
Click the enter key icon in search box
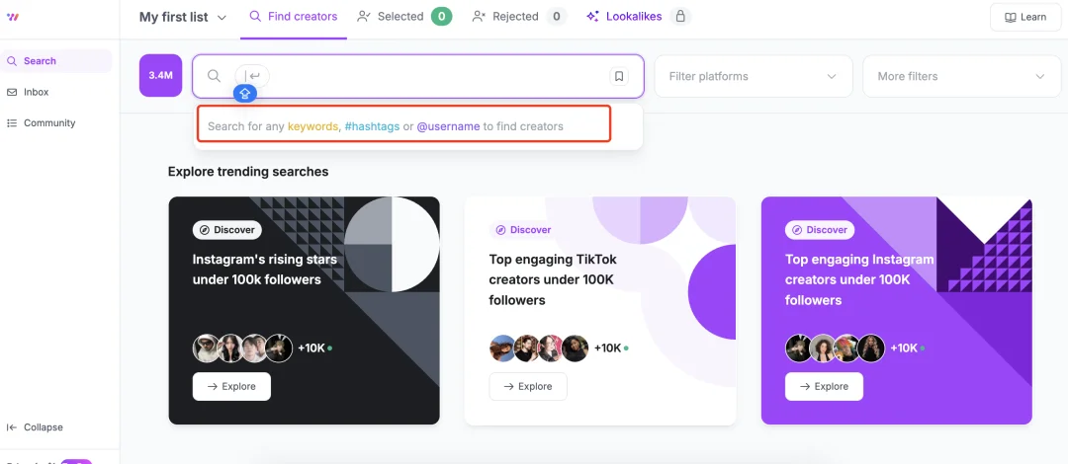254,76
